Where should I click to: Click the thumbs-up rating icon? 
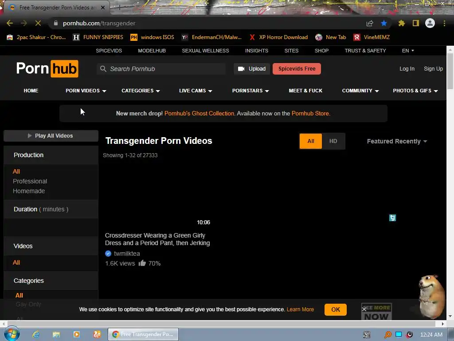(142, 263)
